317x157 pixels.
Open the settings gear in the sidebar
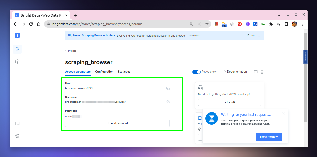(x=17, y=136)
